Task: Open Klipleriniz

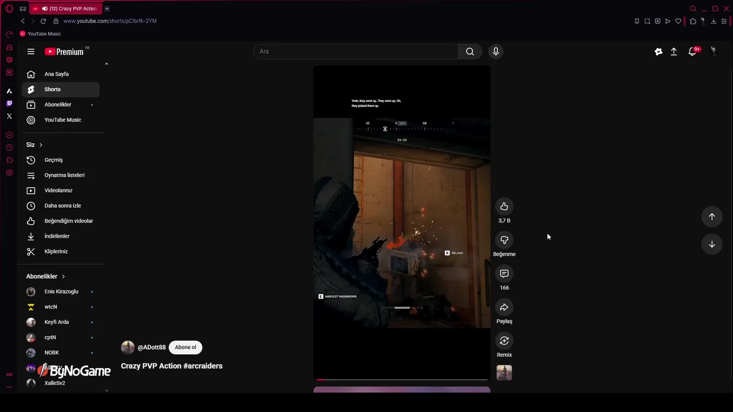Action: [x=61, y=252]
